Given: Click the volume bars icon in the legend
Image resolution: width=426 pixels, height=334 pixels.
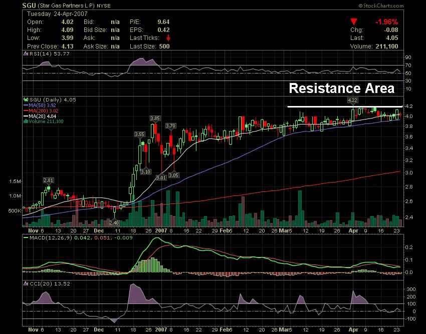Looking at the screenshot, I should (x=26, y=121).
